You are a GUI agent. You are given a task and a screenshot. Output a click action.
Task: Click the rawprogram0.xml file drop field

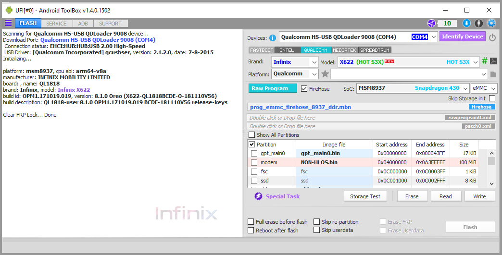tap(371, 118)
